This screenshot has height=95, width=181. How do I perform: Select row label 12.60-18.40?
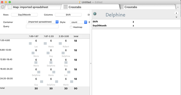tap(6, 59)
